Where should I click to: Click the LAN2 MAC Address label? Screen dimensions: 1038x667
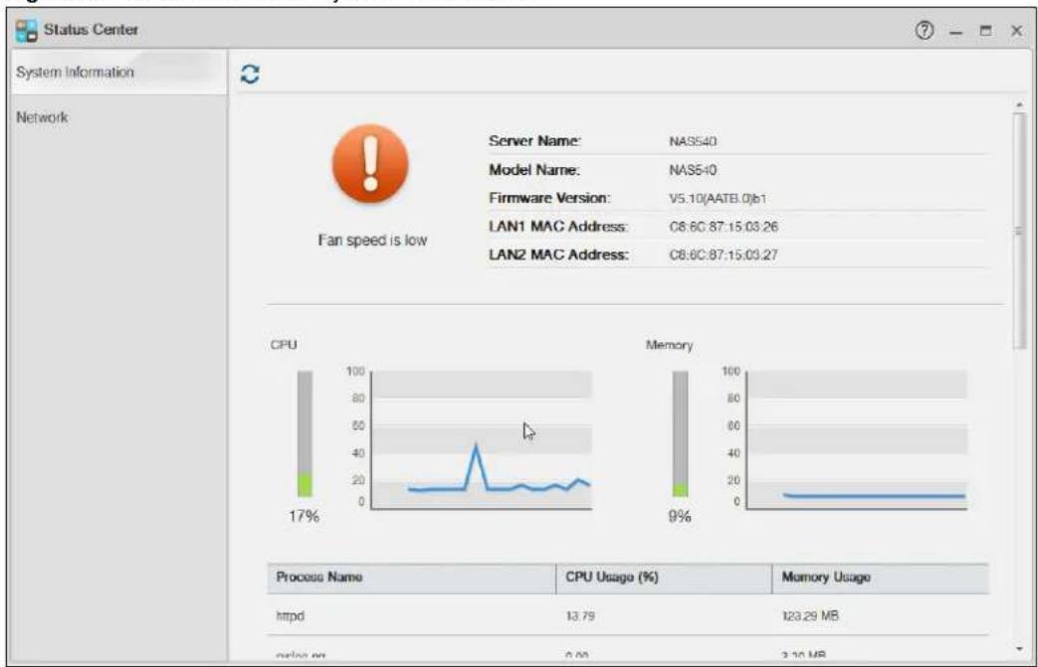(558, 255)
